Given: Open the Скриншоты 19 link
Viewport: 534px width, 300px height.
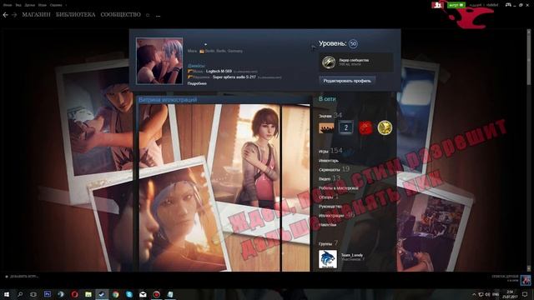Looking at the screenshot, I should [x=334, y=169].
